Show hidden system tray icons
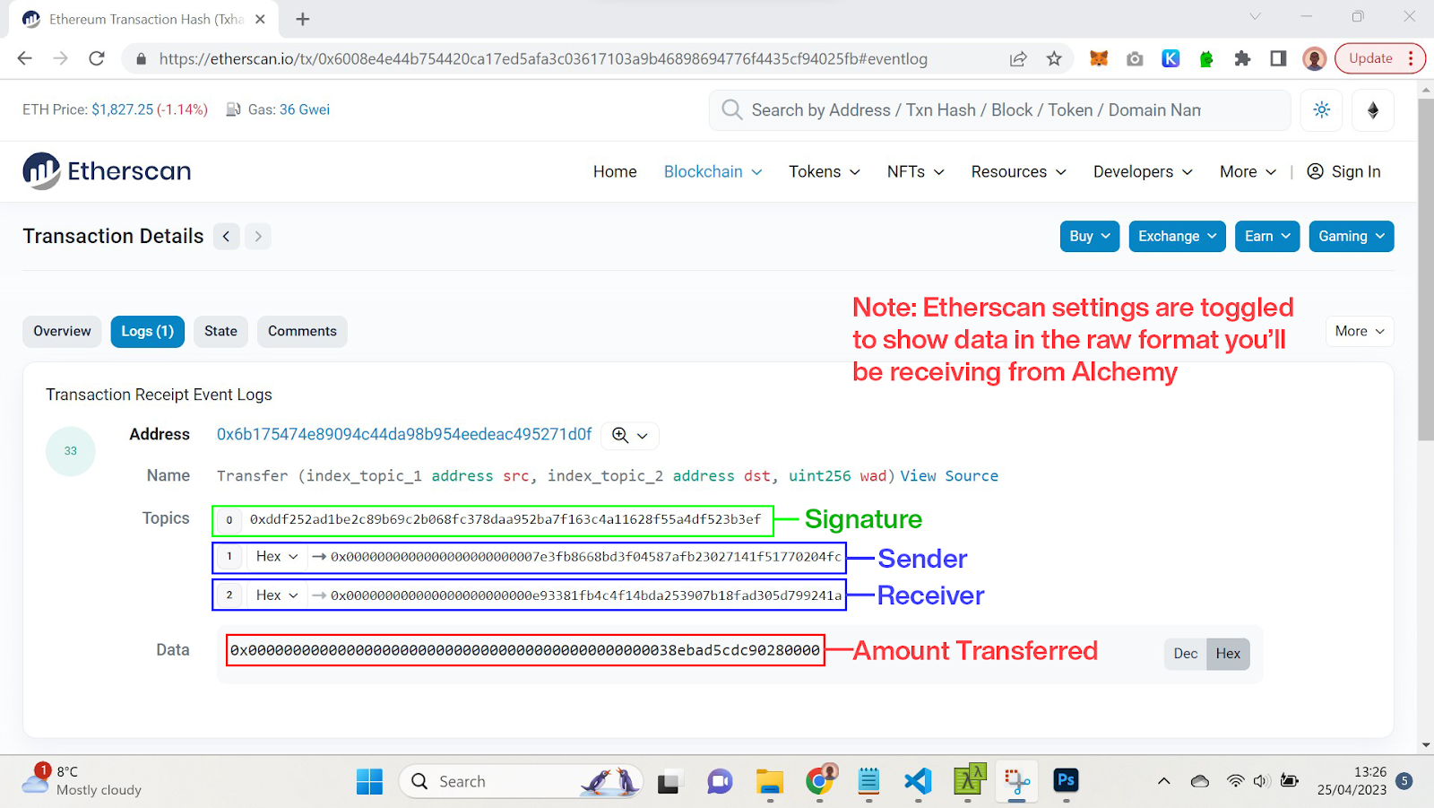This screenshot has width=1434, height=808. pyautogui.click(x=1163, y=781)
